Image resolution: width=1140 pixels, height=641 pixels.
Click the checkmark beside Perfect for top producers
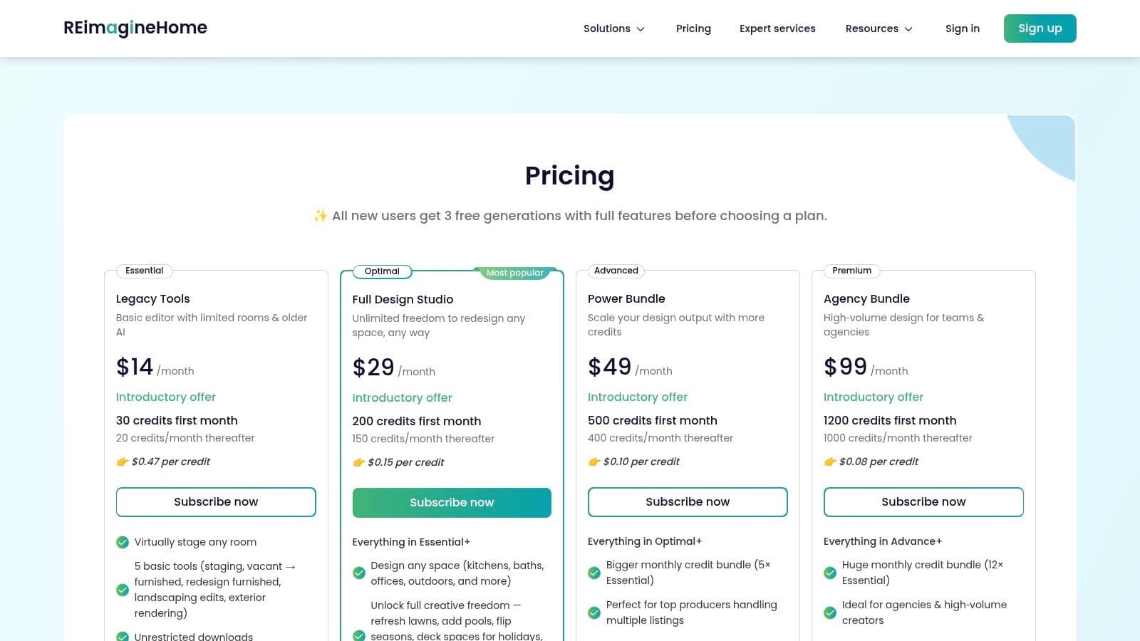[x=594, y=613]
